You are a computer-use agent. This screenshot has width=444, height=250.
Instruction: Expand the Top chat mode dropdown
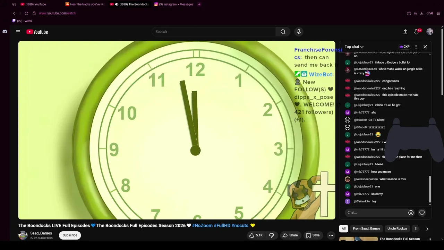[354, 47]
